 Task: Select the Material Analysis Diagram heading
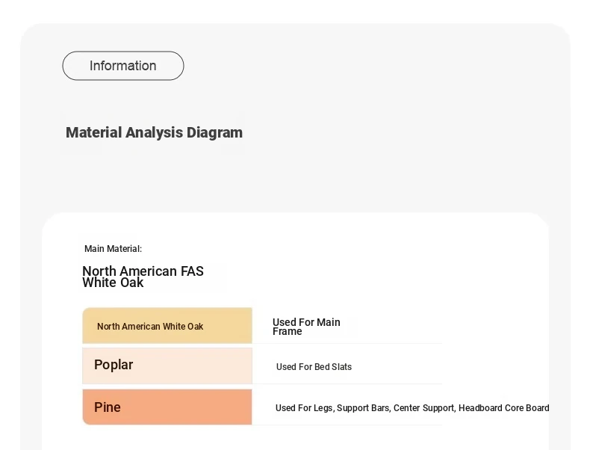pyautogui.click(x=154, y=132)
